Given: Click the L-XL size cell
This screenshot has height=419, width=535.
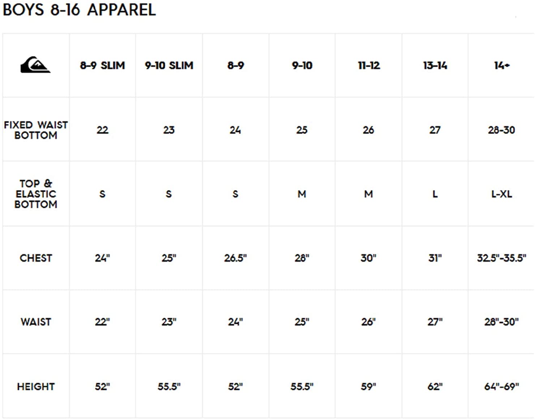Looking at the screenshot, I should click(502, 194).
